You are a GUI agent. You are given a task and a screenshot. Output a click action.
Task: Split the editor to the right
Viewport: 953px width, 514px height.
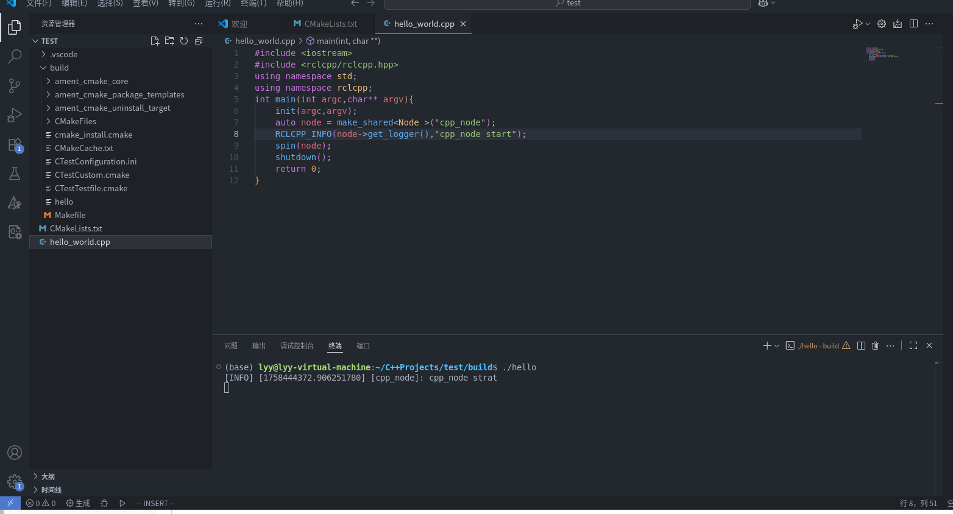tap(913, 24)
